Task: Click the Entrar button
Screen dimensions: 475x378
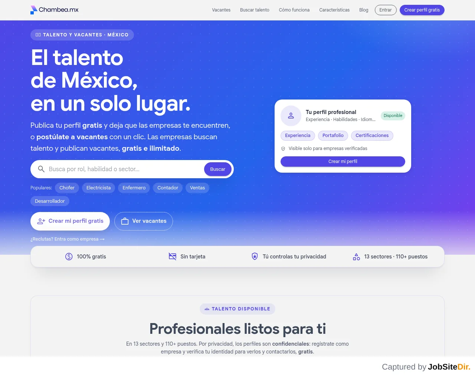Action: click(x=386, y=10)
